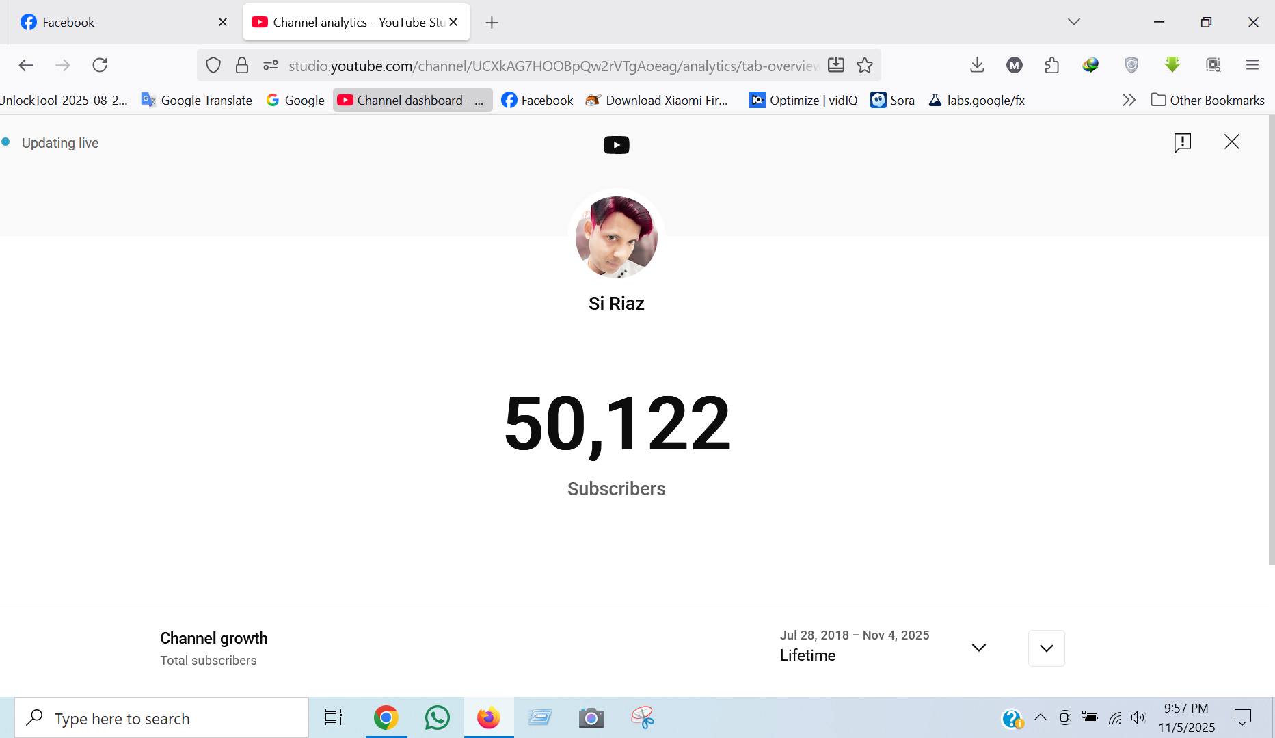Image resolution: width=1275 pixels, height=738 pixels.
Task: Open the Firefox application menu
Action: pos(1252,65)
